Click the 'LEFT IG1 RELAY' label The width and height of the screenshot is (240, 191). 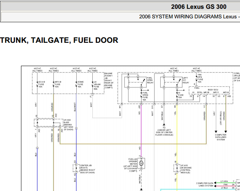pos(186,80)
